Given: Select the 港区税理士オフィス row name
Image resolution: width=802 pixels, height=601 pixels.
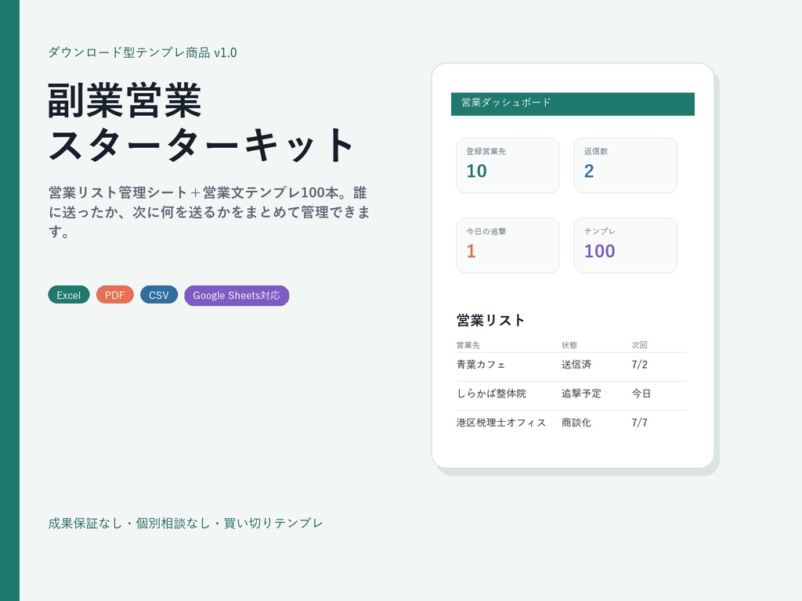Looking at the screenshot, I should point(500,423).
